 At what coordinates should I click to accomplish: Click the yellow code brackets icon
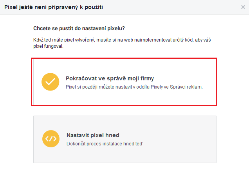pos(51,139)
